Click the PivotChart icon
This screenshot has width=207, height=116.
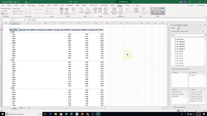pyautogui.click(x=136, y=11)
